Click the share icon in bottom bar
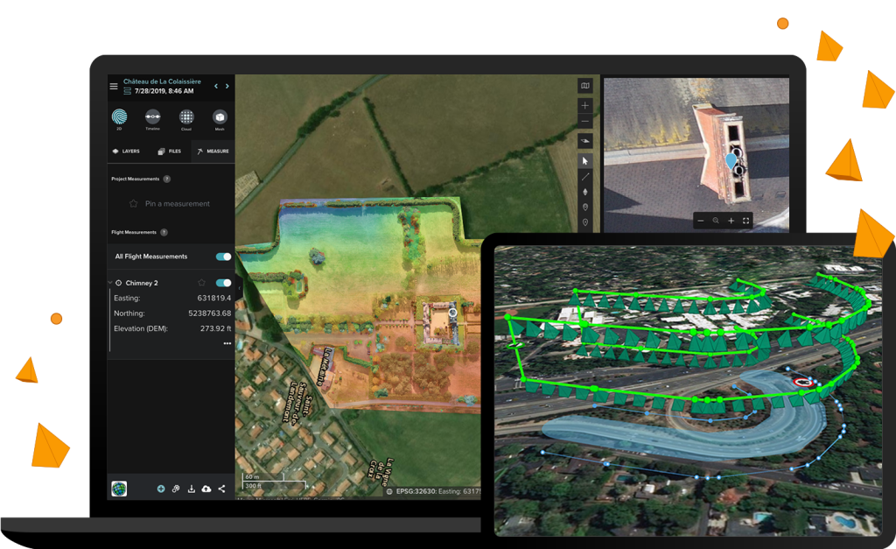The width and height of the screenshot is (896, 549). [x=221, y=489]
